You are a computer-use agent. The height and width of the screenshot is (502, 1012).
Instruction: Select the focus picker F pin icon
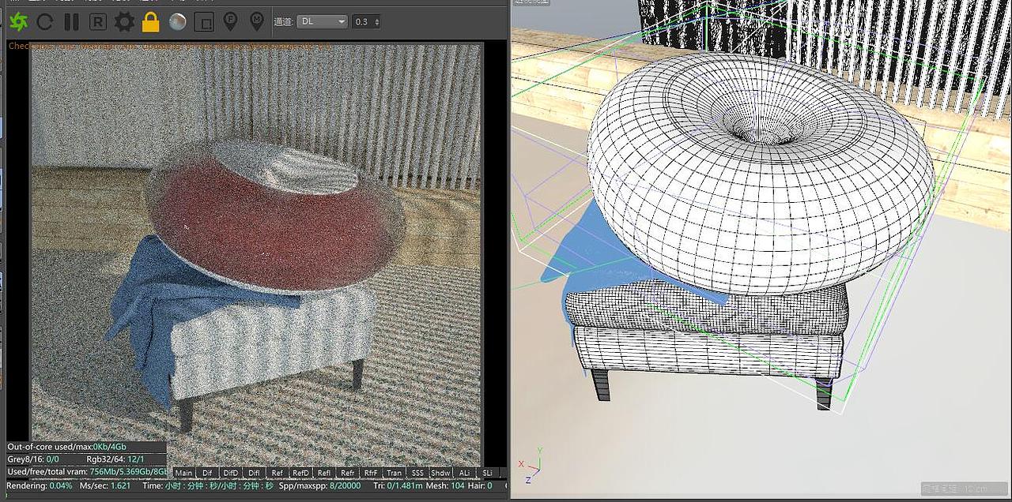(230, 22)
